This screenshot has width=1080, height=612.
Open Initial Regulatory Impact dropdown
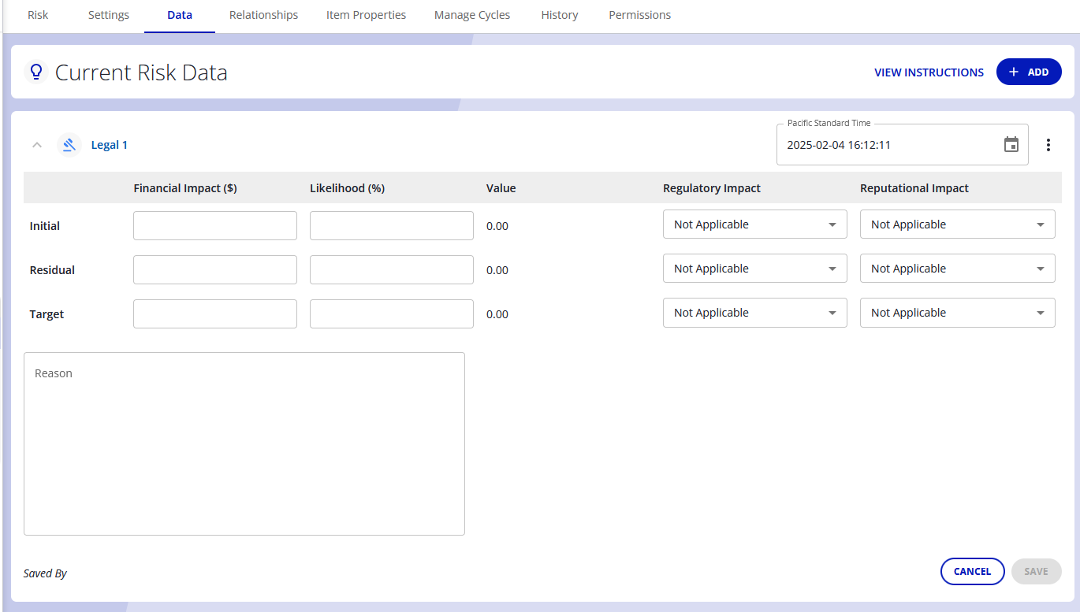(x=754, y=224)
